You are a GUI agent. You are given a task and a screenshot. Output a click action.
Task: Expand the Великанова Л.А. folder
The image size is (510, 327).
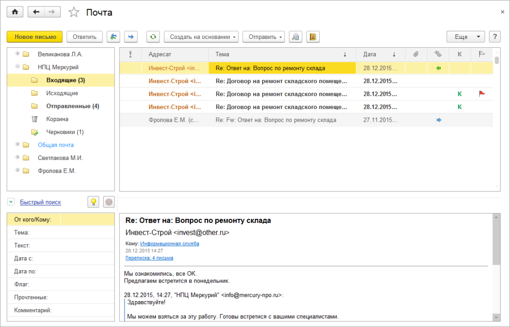click(17, 54)
